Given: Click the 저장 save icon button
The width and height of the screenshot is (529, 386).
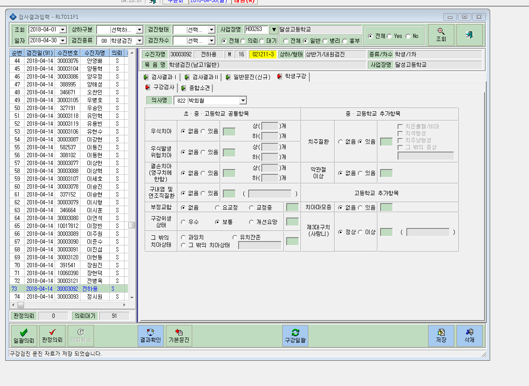Looking at the screenshot, I should 441,335.
